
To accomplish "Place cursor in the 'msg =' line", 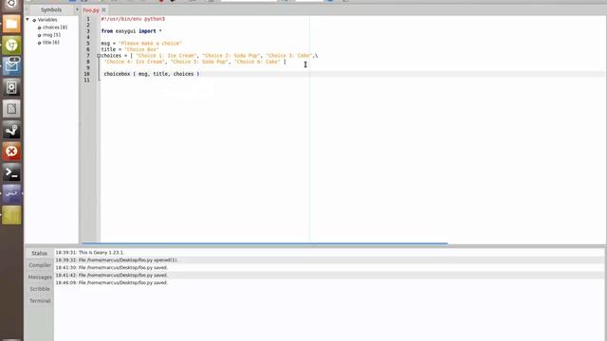I will (x=141, y=44).
